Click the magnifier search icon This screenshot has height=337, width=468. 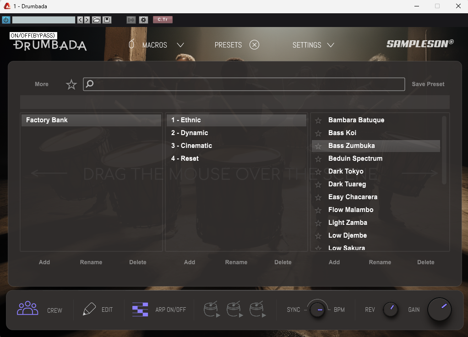[90, 84]
